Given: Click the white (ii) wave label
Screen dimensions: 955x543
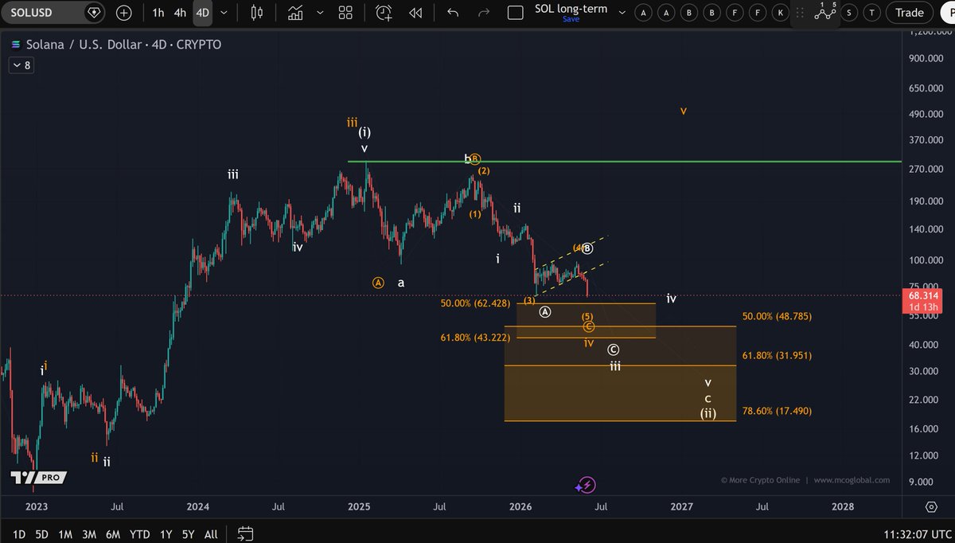Looking at the screenshot, I should [707, 413].
